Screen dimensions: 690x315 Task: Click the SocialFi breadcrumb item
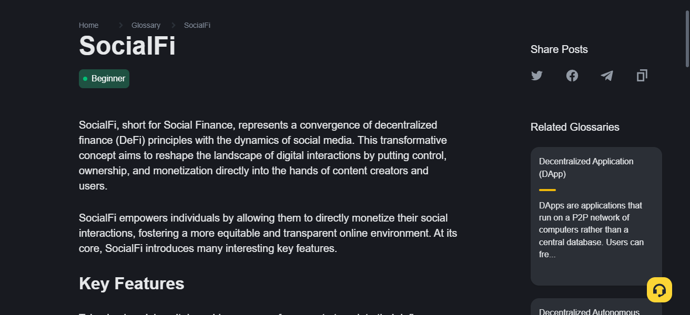click(197, 25)
